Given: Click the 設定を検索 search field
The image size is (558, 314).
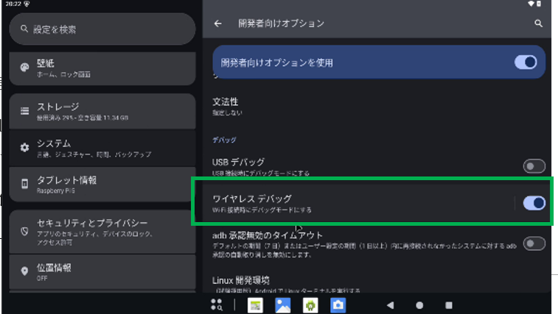Looking at the screenshot, I should [102, 29].
